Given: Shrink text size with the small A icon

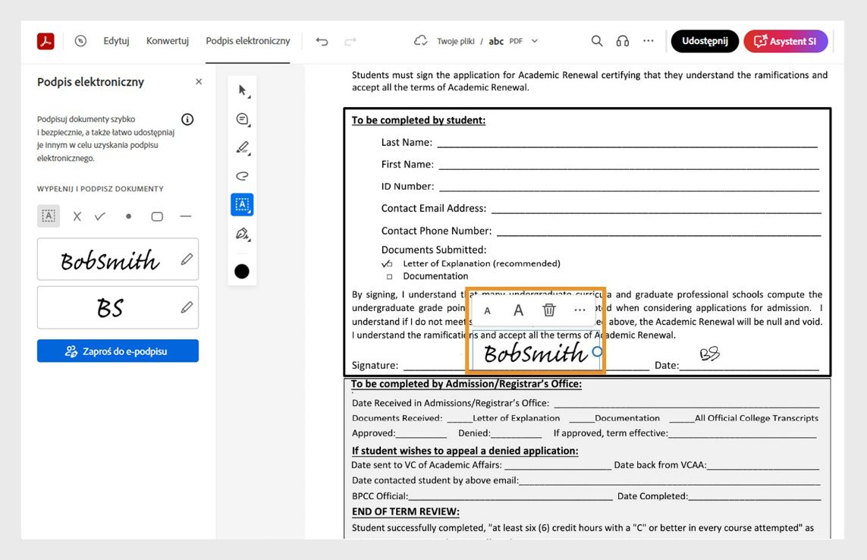Looking at the screenshot, I should click(x=487, y=310).
